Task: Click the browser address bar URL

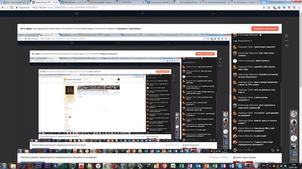Action: pos(64,8)
